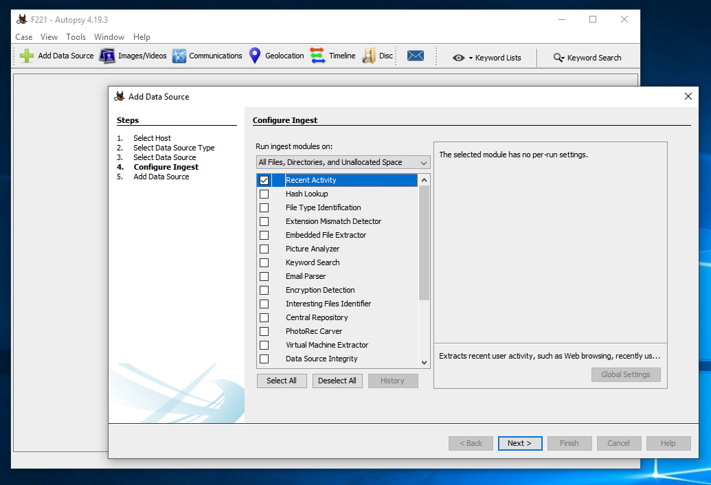
Task: Check the Embedded File Extractor checkbox
Action: click(x=264, y=235)
